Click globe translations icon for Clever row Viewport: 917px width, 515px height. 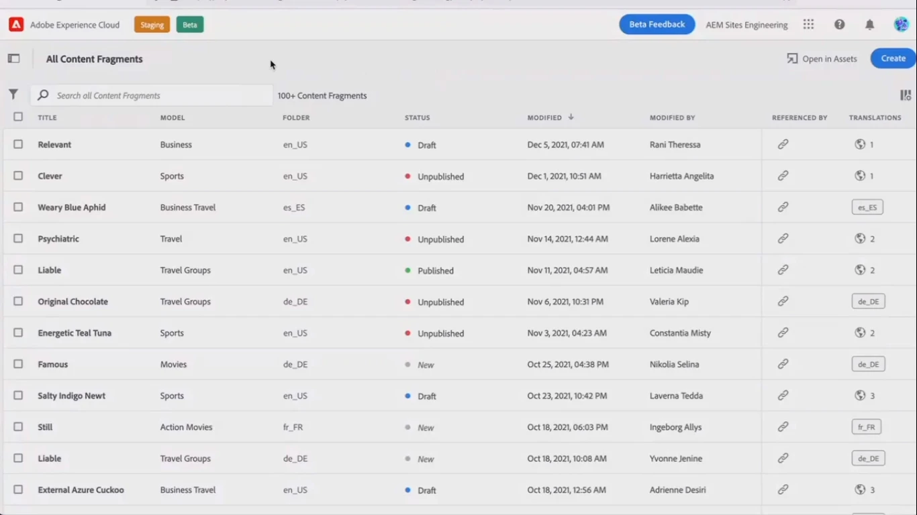point(860,176)
